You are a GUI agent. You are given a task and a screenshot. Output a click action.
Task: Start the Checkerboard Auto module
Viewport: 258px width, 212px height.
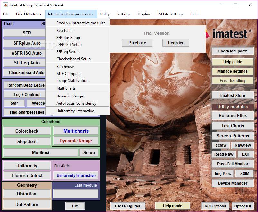click(24, 73)
